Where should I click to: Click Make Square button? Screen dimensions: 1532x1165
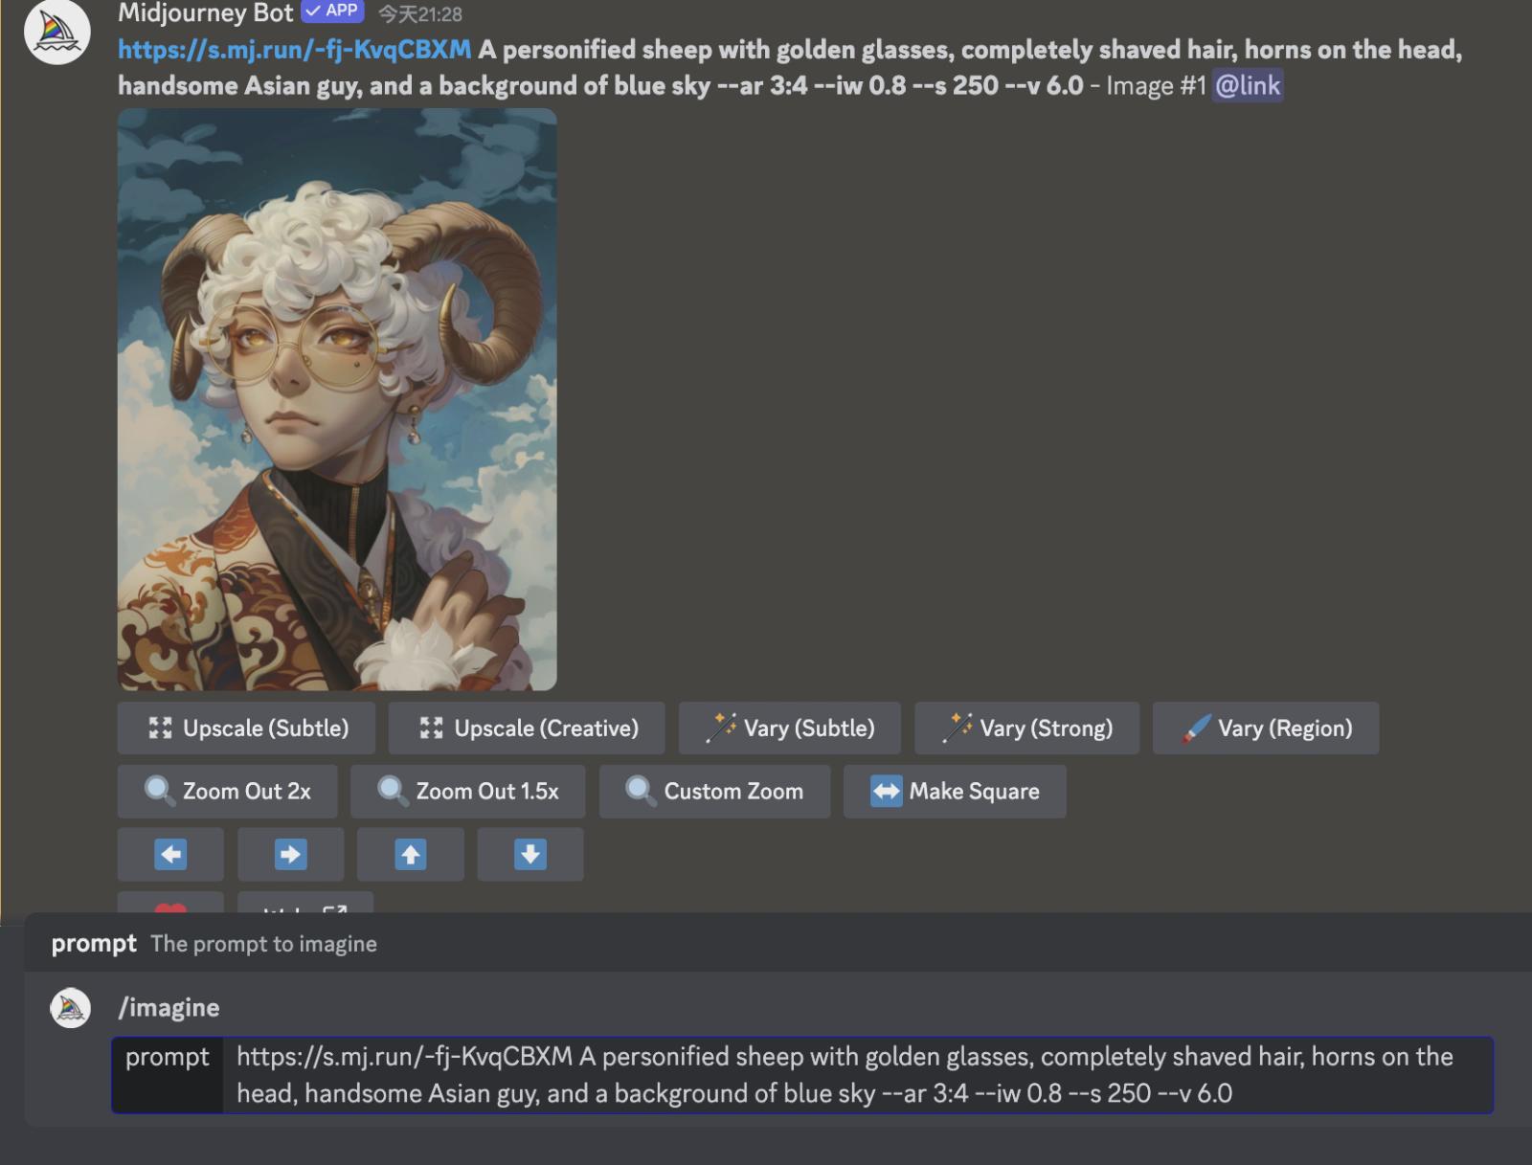[955, 791]
